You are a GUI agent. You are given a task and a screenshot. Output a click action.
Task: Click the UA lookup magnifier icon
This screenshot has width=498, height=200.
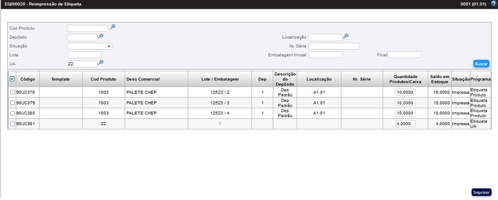100,62
